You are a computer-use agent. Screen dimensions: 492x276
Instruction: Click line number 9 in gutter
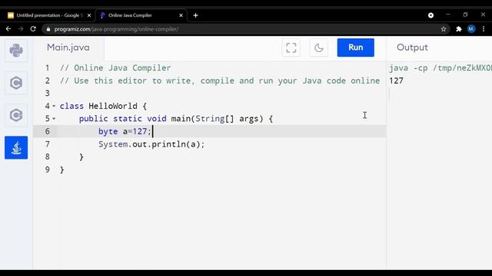click(x=48, y=169)
